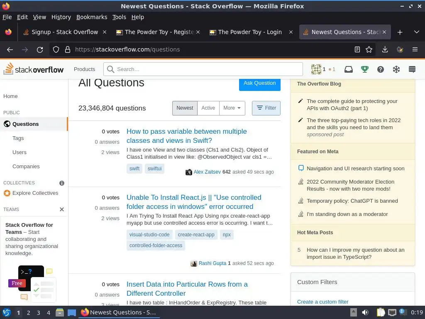Click the tracking protection shield icon

coord(56,50)
